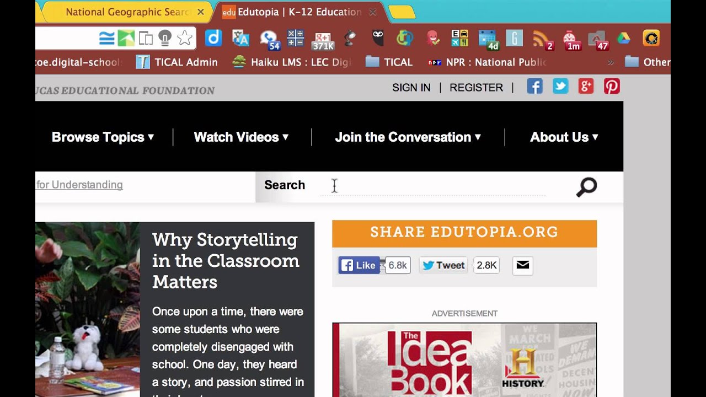Open the RSS feed extension with 2 badge

click(542, 39)
